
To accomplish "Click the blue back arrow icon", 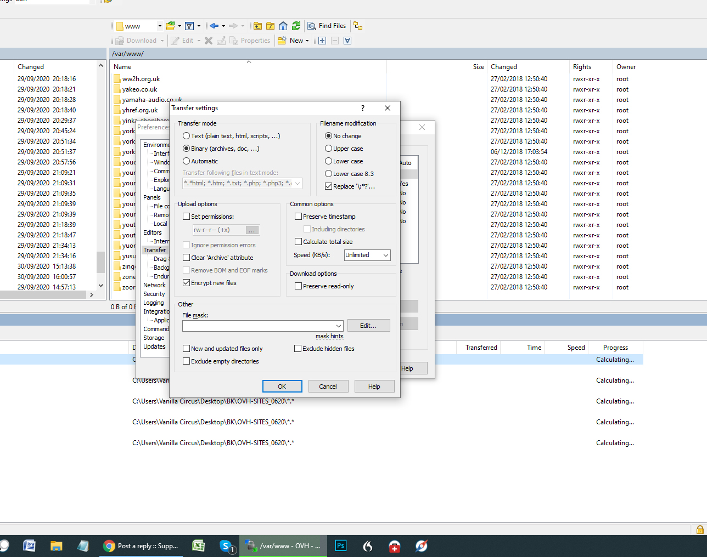I will 214,26.
